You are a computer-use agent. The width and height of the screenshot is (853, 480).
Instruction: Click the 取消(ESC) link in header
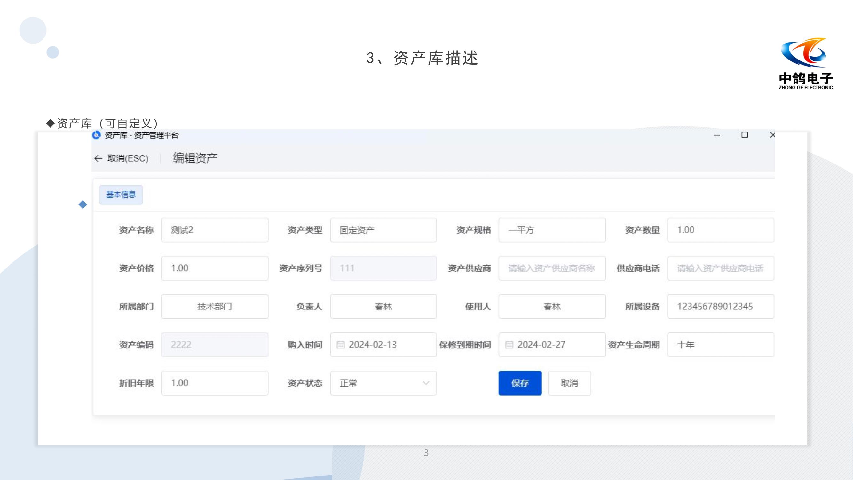click(x=128, y=159)
